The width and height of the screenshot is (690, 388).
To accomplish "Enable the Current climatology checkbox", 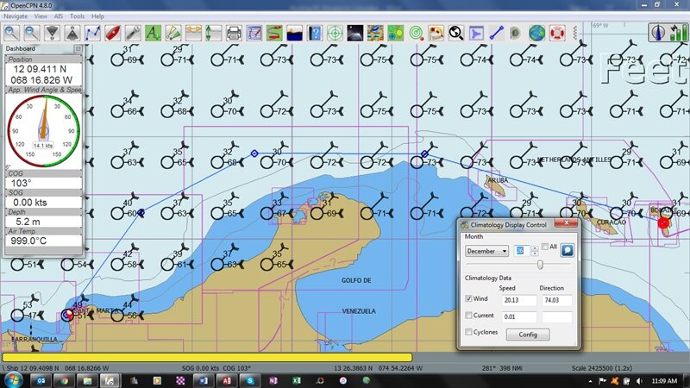I will pyautogui.click(x=468, y=315).
